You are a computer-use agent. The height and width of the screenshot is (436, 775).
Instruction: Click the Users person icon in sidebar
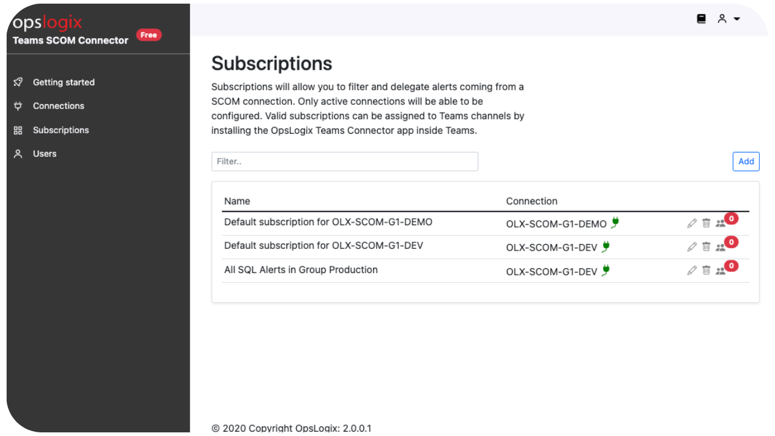(18, 153)
